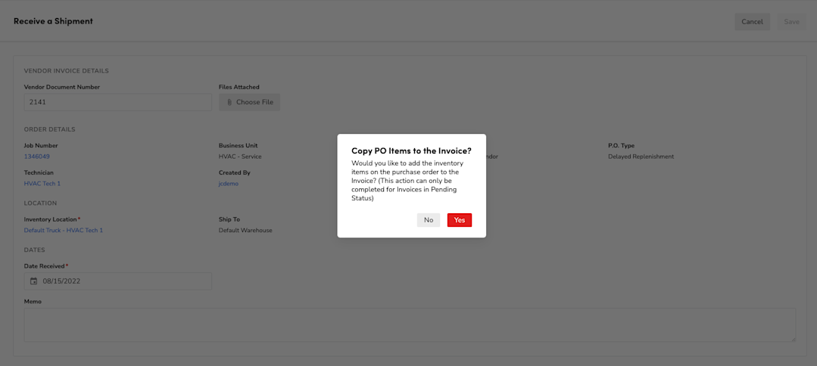The width and height of the screenshot is (817, 366).
Task: Open Default Truck - HVAC Tech 1 location link
Action: tap(64, 230)
